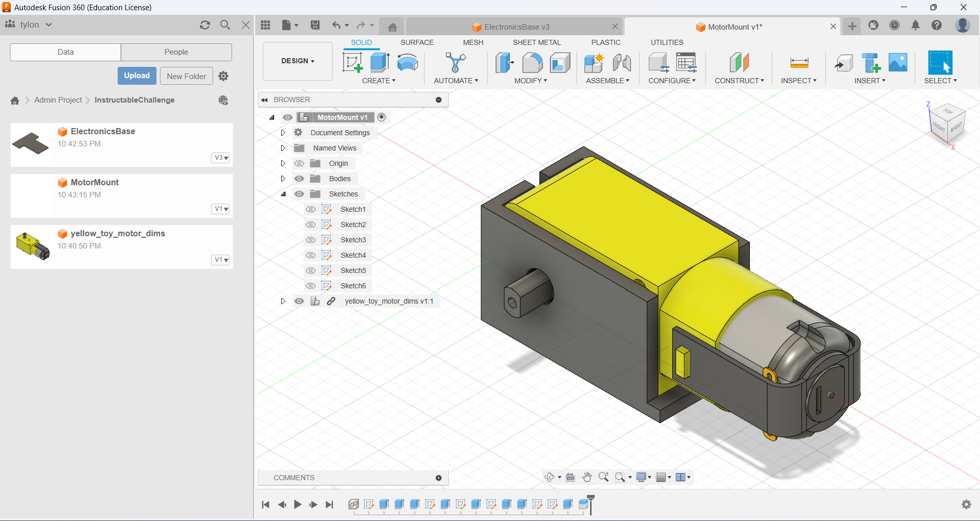
Task: Switch to the MESH tab
Action: (x=473, y=42)
